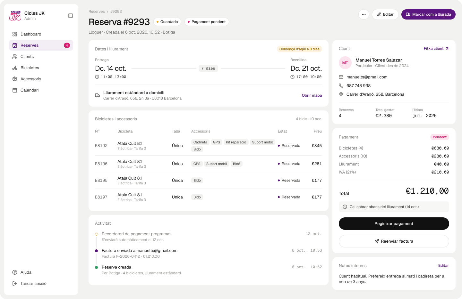
Task: Click the Cadireta accessory tag
Action: pyautogui.click(x=200, y=142)
